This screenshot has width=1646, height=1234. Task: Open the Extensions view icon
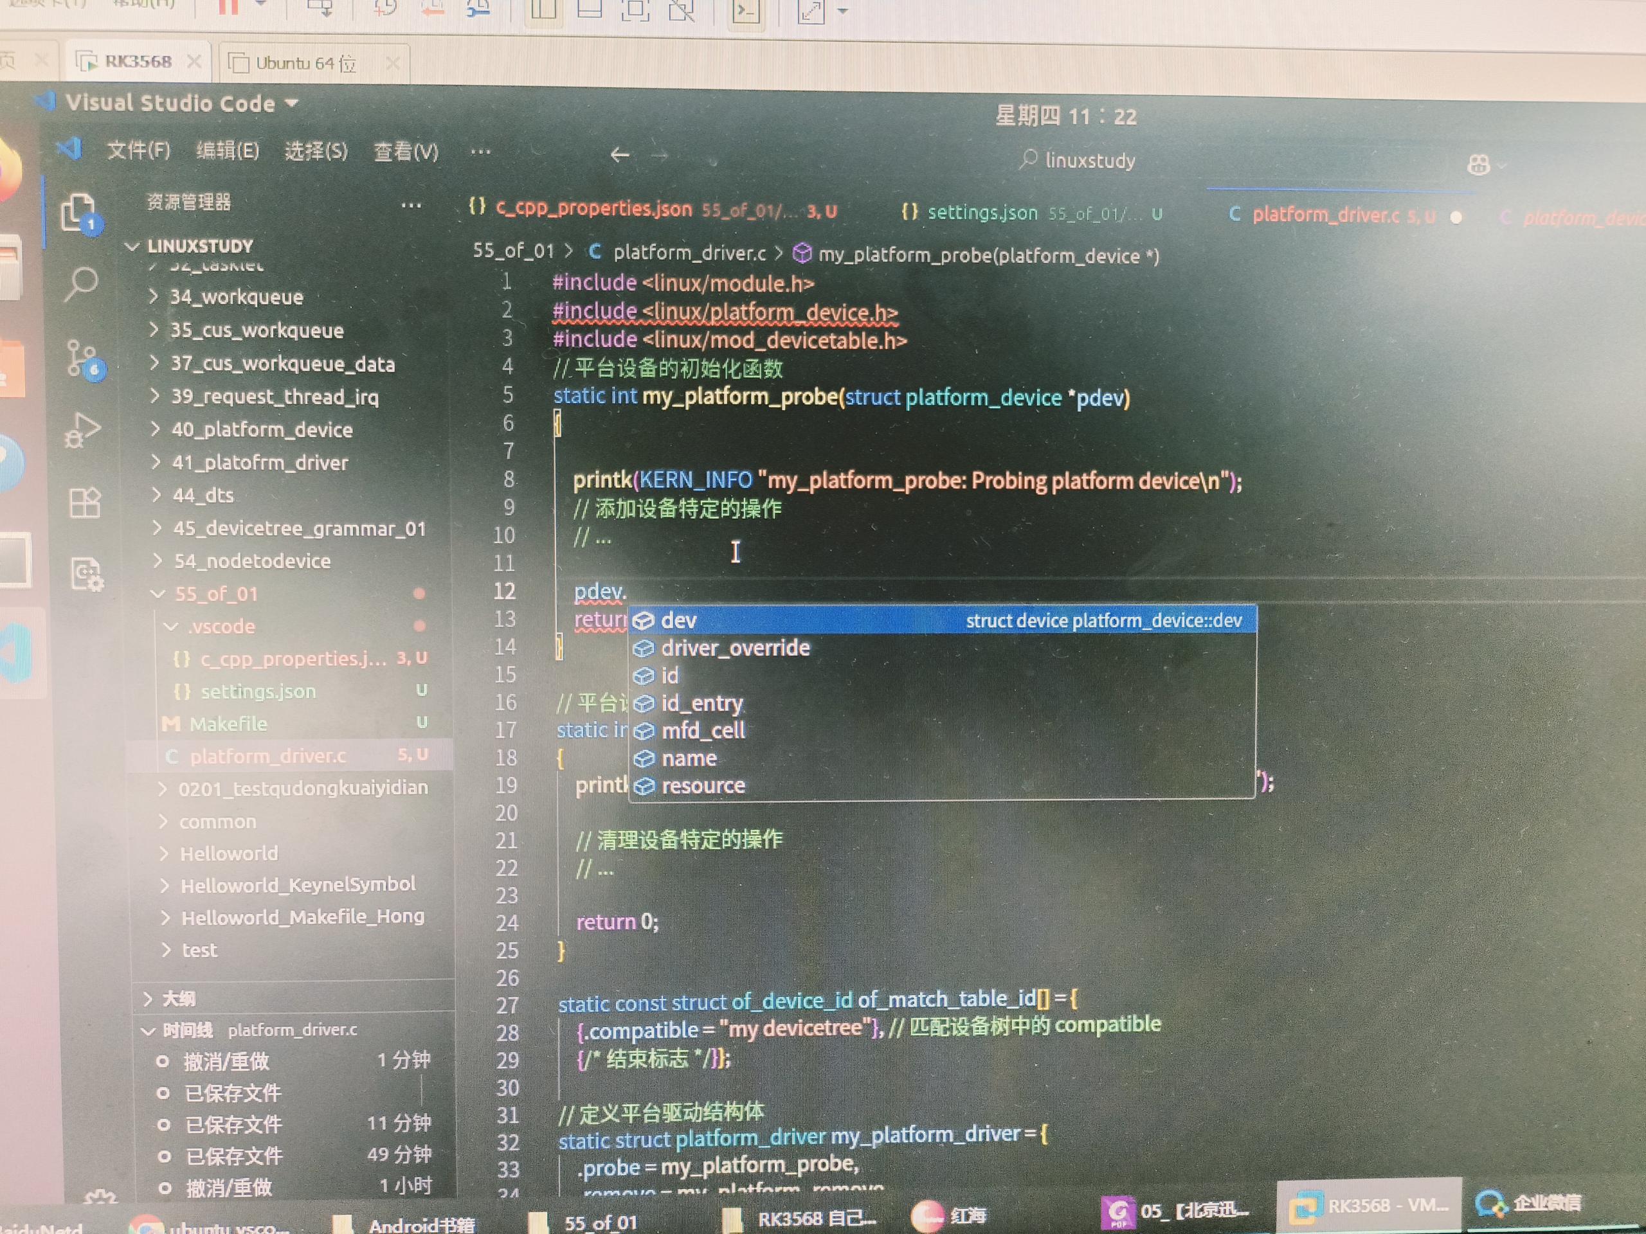pyautogui.click(x=84, y=503)
